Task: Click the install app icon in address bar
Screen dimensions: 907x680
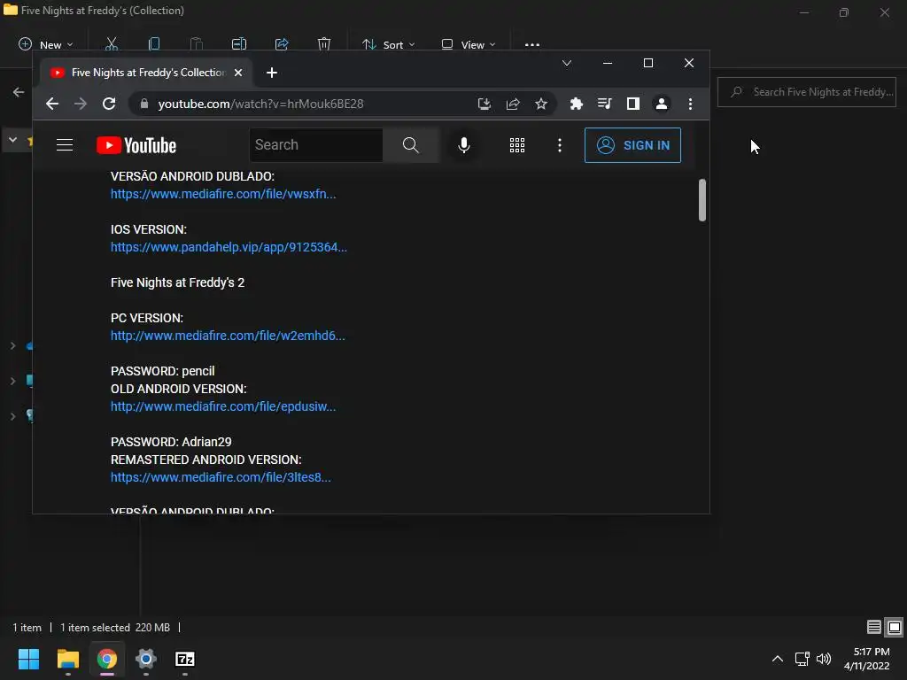Action: (x=485, y=104)
